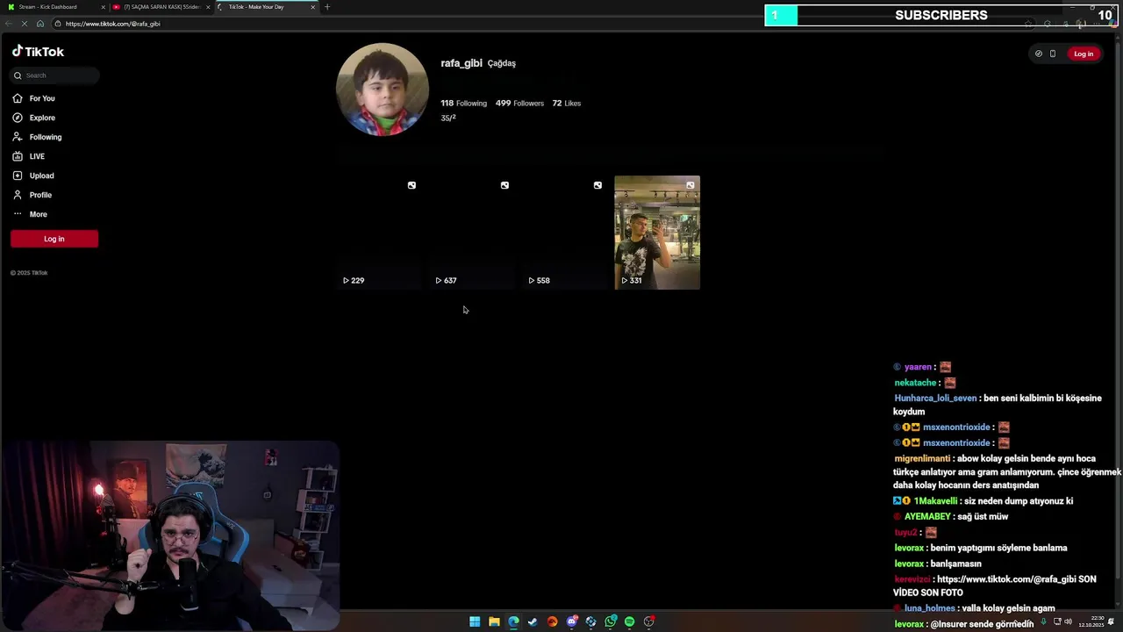
Task: Open the 499 Followers list
Action: [519, 104]
